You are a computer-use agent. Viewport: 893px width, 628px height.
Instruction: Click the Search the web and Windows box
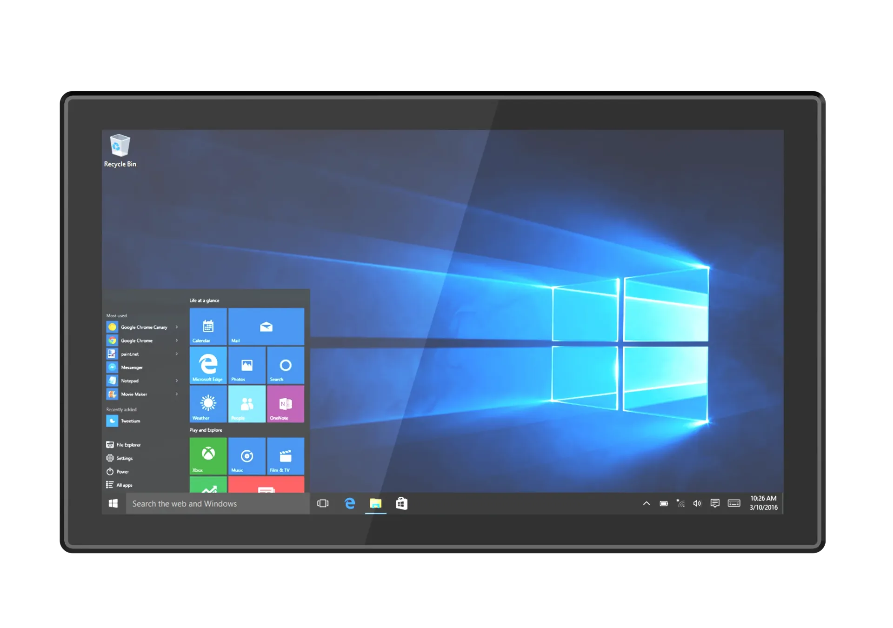tap(218, 503)
